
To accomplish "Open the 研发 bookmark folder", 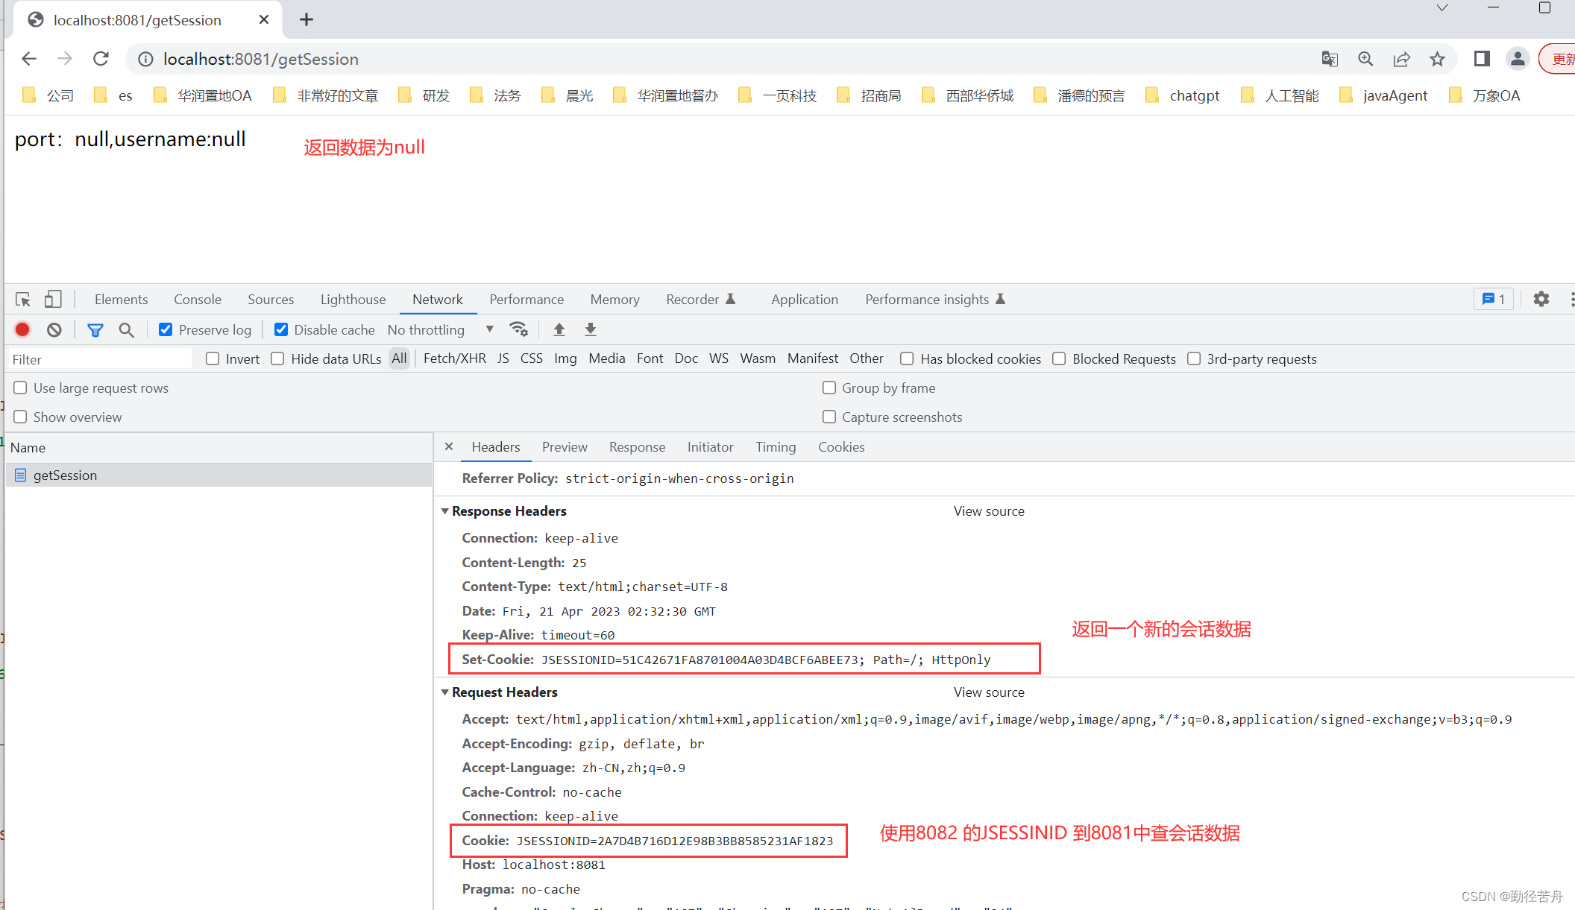I will tap(424, 95).
